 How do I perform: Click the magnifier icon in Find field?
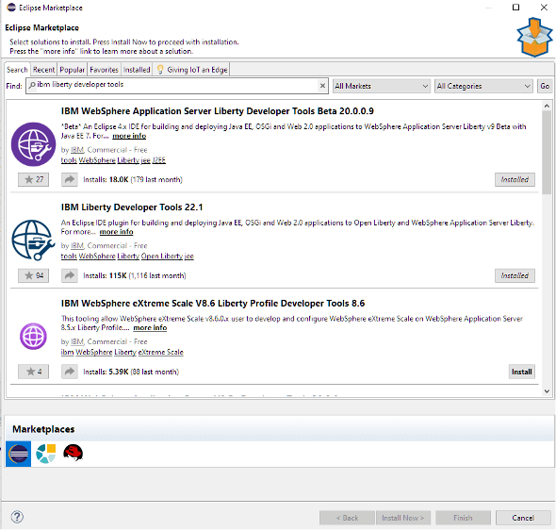click(x=32, y=85)
